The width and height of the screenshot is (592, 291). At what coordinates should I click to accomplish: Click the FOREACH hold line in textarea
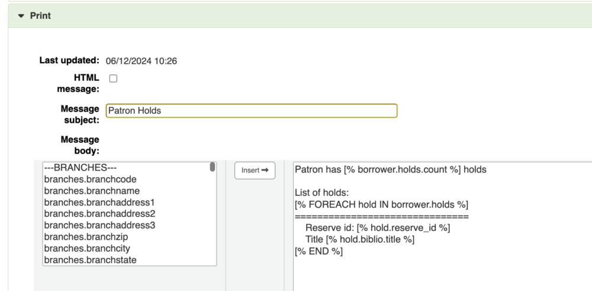point(381,205)
